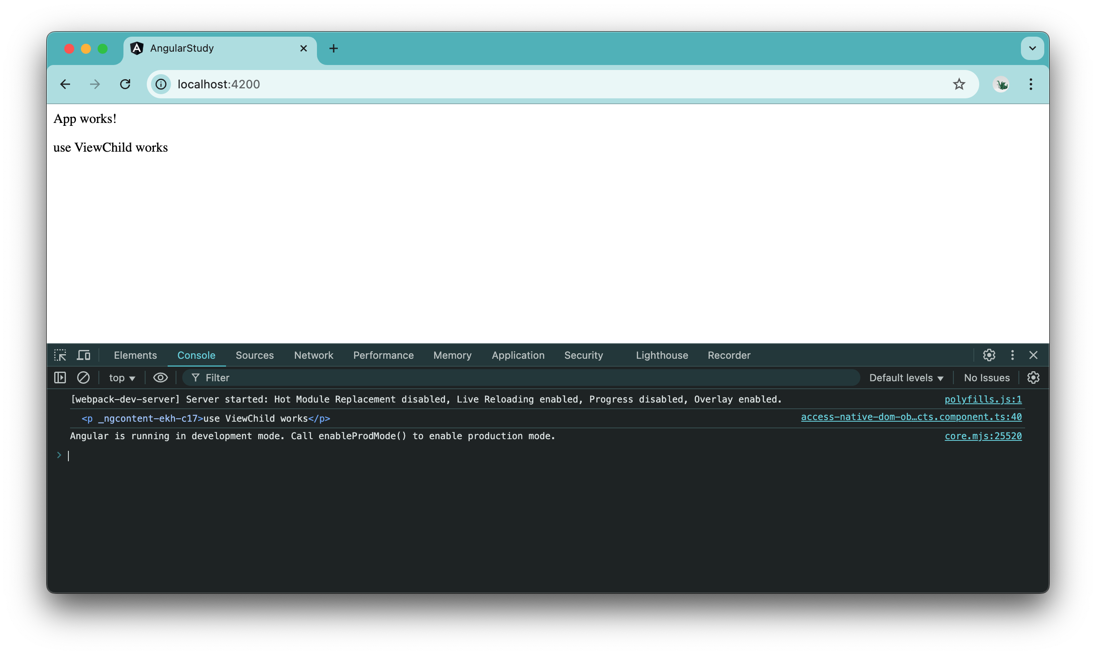Open the Application panel
The image size is (1096, 655).
coord(518,355)
